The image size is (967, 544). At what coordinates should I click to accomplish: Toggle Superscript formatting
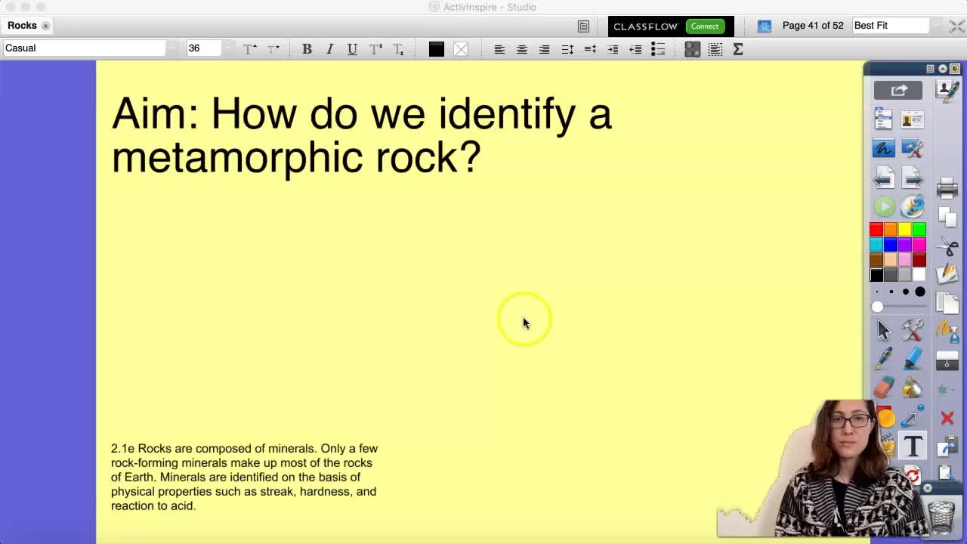click(375, 49)
